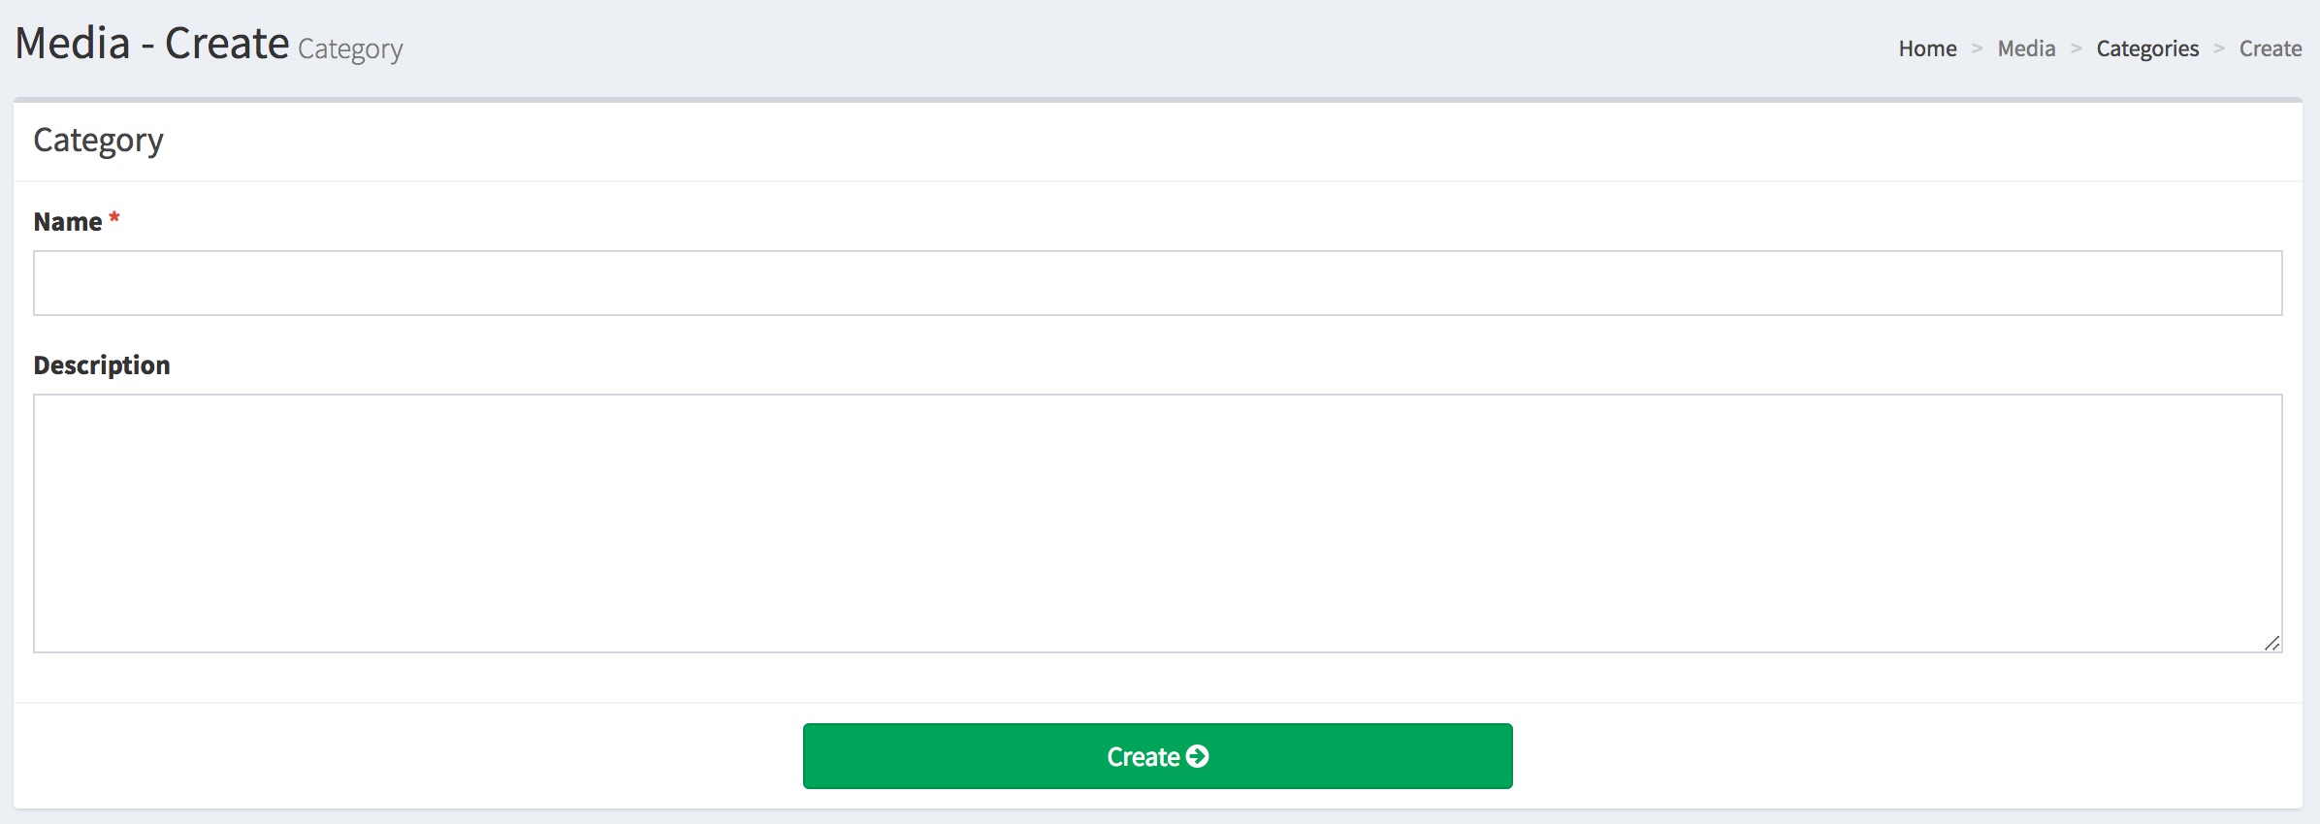Click the Name field label
Viewport: 2320px width, 824px height.
coord(68,222)
